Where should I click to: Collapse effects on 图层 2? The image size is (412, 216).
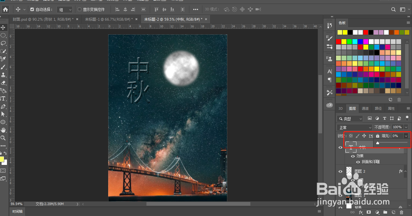pyautogui.click(x=406, y=172)
